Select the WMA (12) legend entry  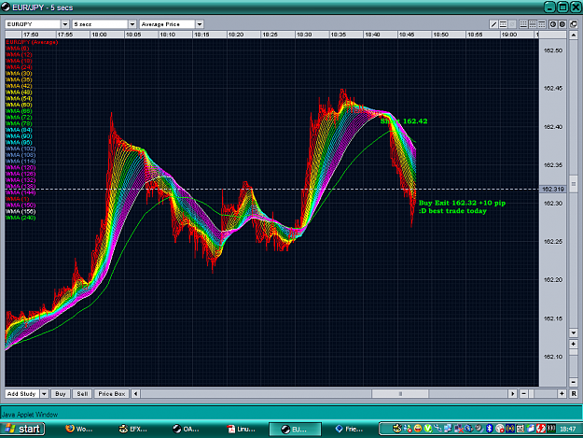(x=19, y=54)
